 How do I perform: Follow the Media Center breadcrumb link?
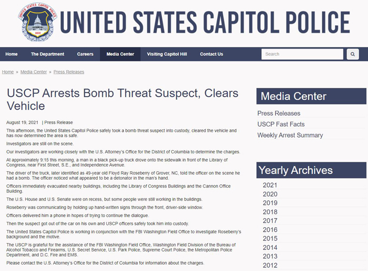(x=34, y=72)
